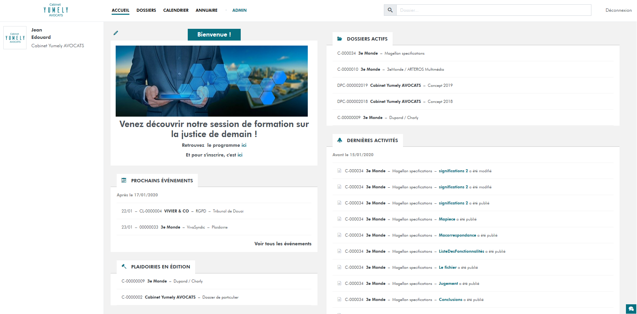Click the formation session banner image
The height and width of the screenshot is (314, 637).
(x=212, y=81)
